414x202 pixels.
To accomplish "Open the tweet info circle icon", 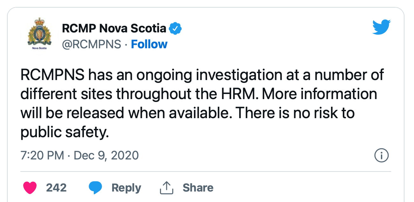I will pyautogui.click(x=381, y=156).
